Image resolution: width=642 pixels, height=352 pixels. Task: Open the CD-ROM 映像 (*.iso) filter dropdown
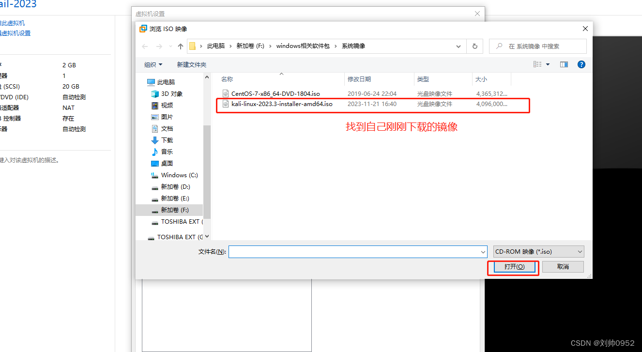[538, 252]
